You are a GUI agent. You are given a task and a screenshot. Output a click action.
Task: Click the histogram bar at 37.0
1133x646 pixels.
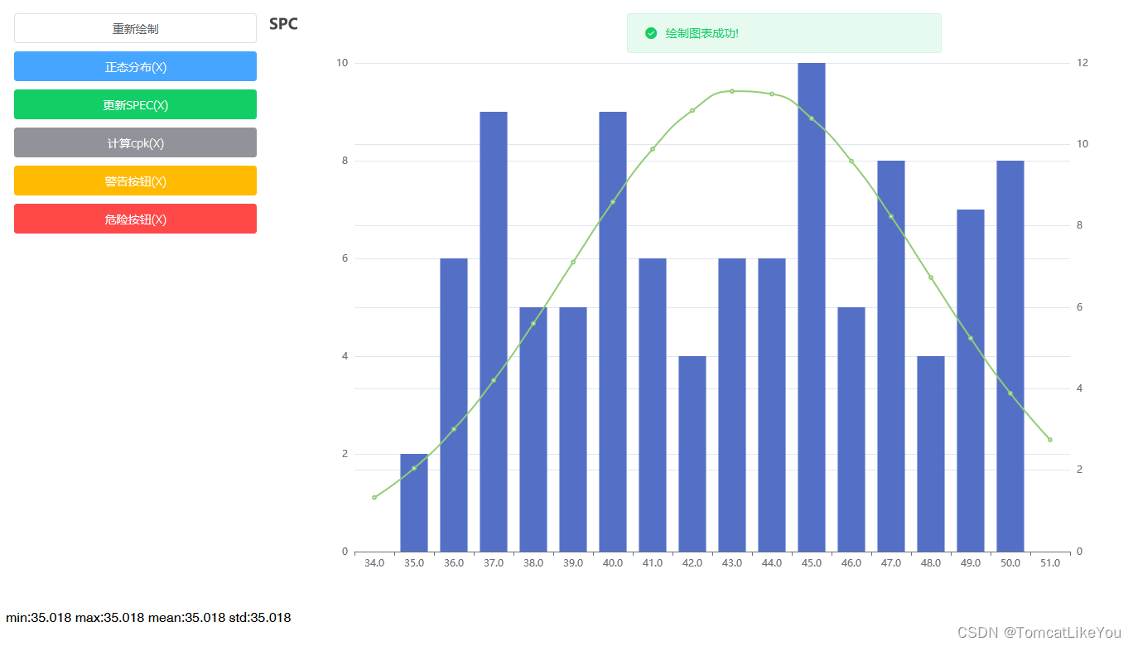tap(494, 331)
